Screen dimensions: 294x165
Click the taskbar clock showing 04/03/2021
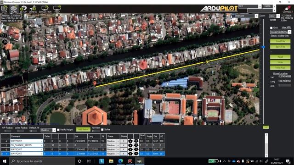[x=277, y=161]
